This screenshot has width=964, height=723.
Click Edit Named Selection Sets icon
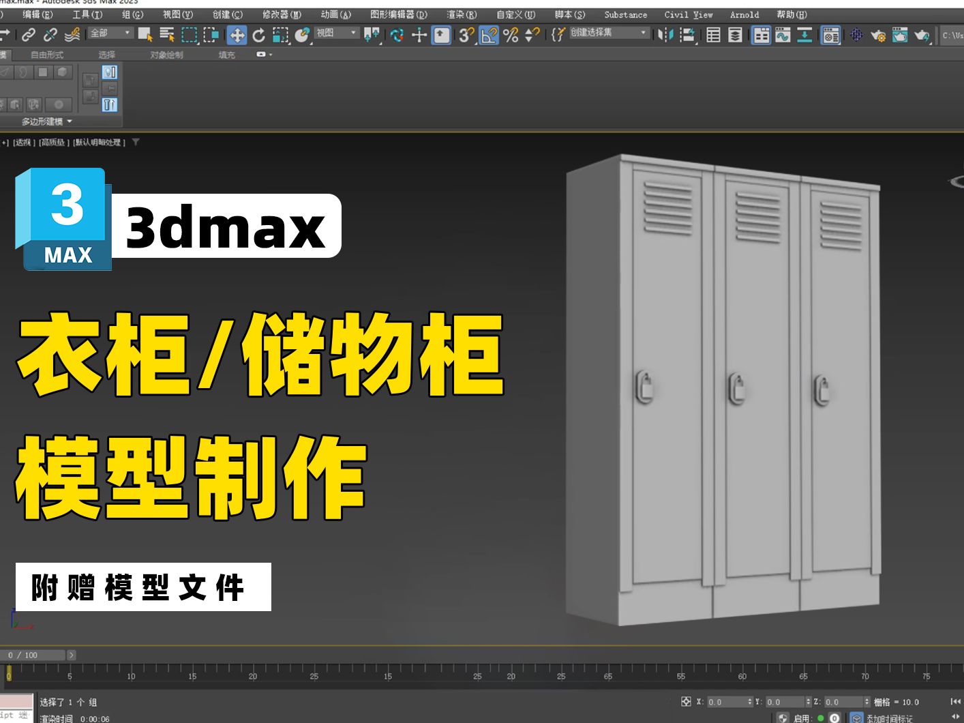click(x=558, y=34)
